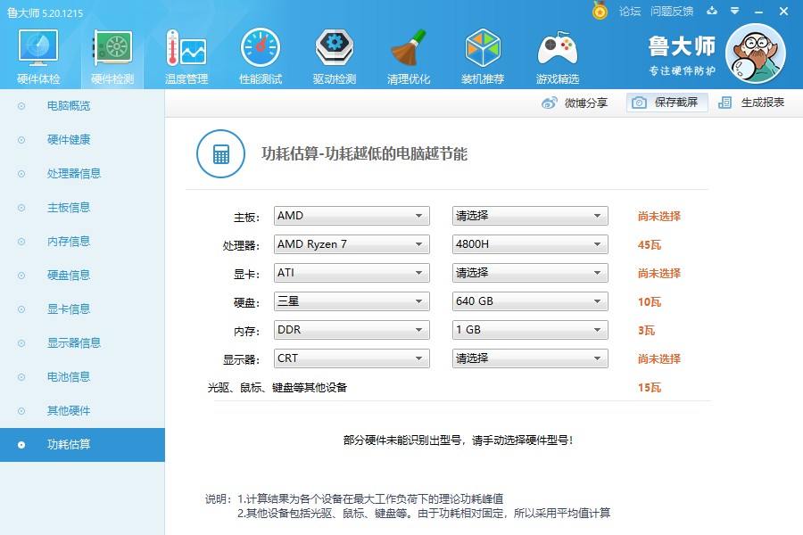This screenshot has height=535, width=803.
Task: Click the 鲁大师 mascot avatar
Action: tap(756, 53)
